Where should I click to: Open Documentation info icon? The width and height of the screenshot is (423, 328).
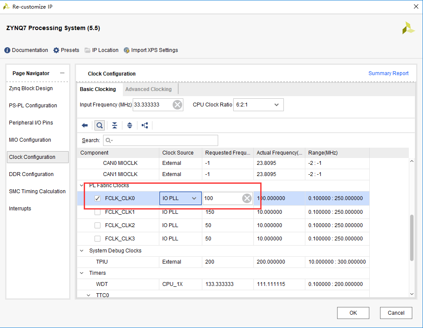point(7,50)
